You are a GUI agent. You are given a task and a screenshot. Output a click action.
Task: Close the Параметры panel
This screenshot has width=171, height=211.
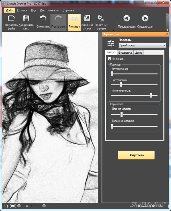tap(167, 34)
